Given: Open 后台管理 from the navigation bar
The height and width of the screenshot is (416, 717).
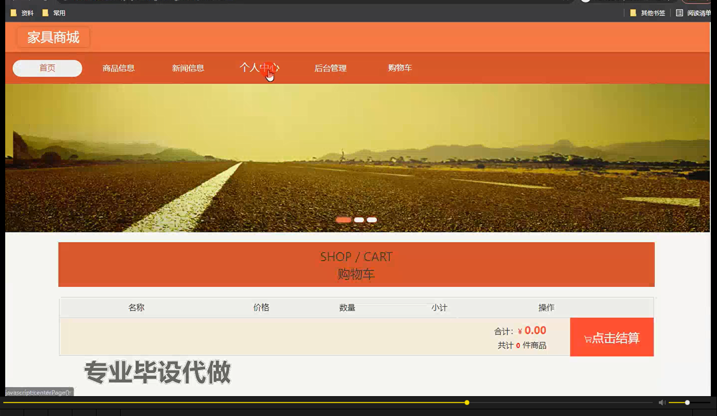Looking at the screenshot, I should coord(330,68).
